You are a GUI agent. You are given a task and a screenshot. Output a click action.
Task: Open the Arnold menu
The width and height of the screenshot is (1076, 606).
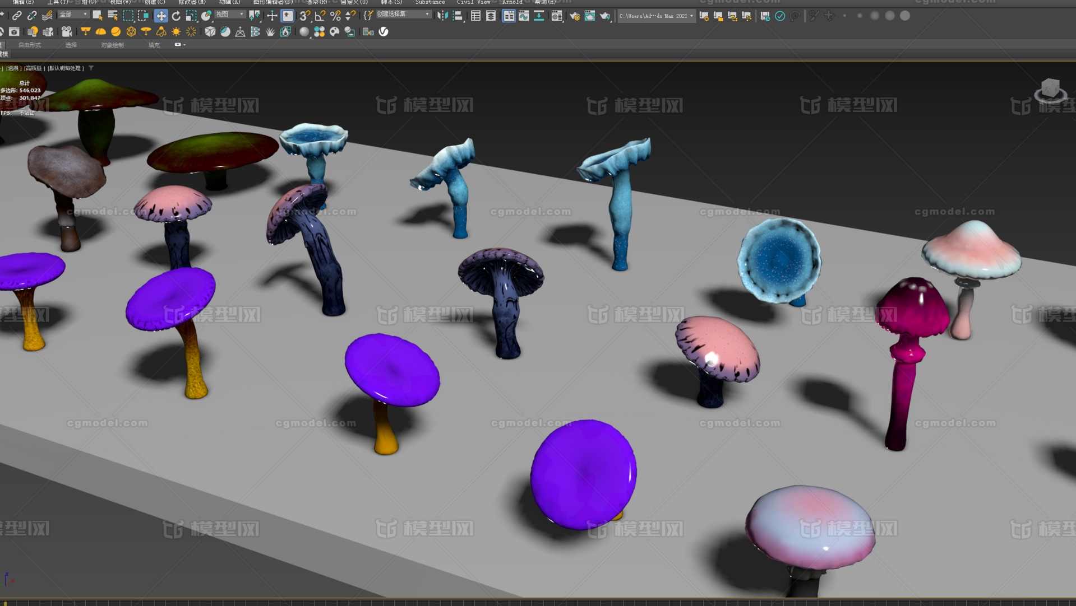click(512, 2)
